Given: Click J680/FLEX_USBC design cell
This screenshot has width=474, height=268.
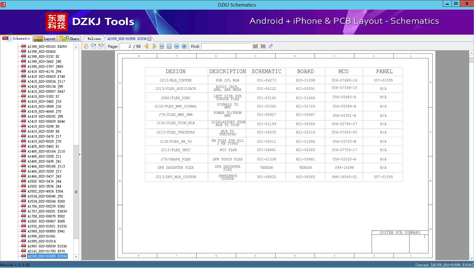Looking at the screenshot, I should [x=175, y=98].
